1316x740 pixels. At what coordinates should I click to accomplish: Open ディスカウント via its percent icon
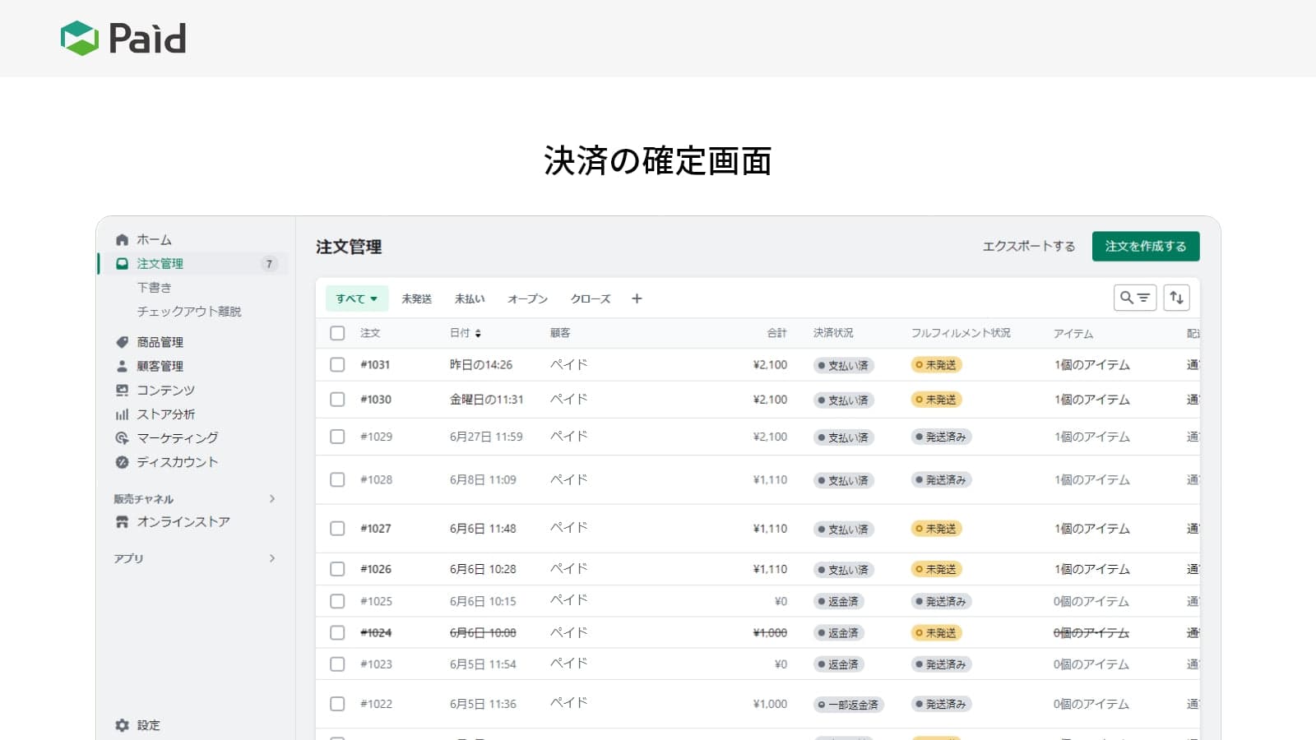[122, 462]
